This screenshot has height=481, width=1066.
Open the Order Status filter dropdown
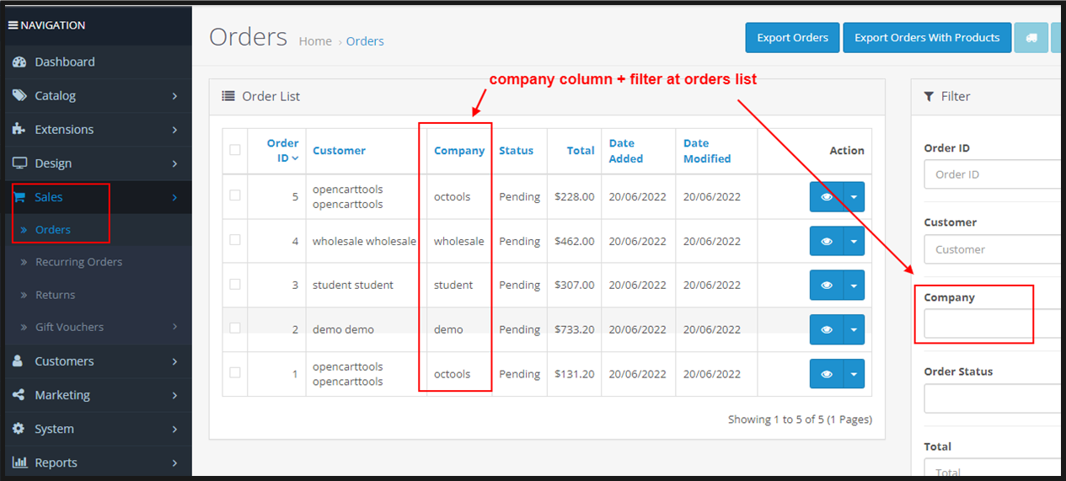point(992,398)
